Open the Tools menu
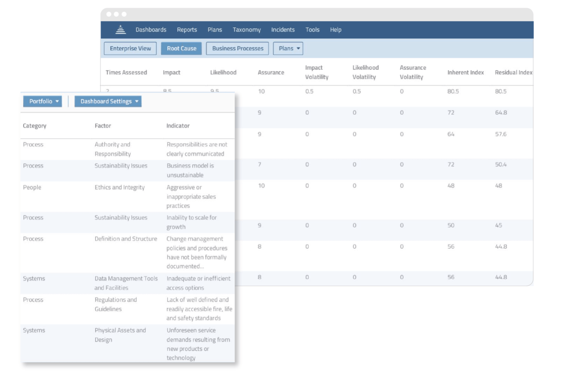577x376 pixels. point(312,29)
